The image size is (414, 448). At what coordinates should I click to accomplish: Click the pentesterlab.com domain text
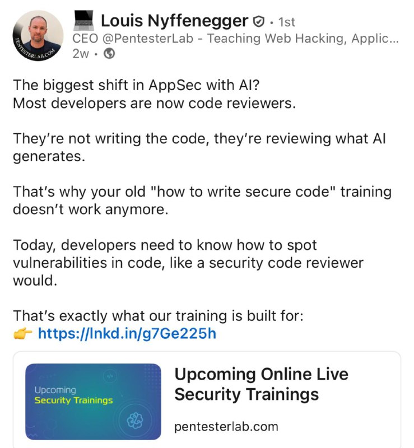click(226, 427)
